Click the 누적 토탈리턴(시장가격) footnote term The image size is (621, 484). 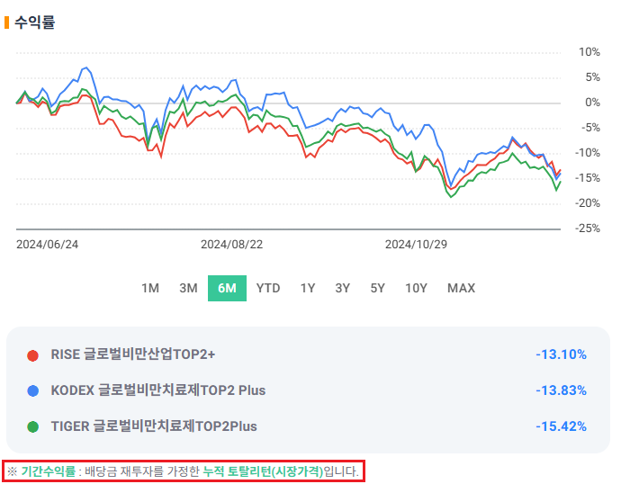click(263, 471)
